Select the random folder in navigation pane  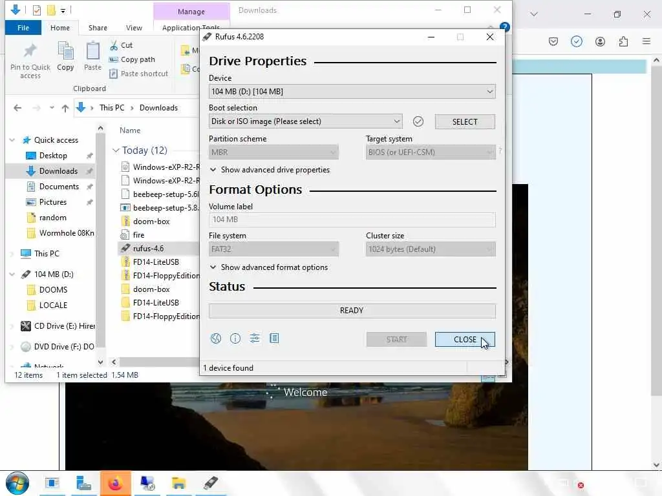[53, 218]
